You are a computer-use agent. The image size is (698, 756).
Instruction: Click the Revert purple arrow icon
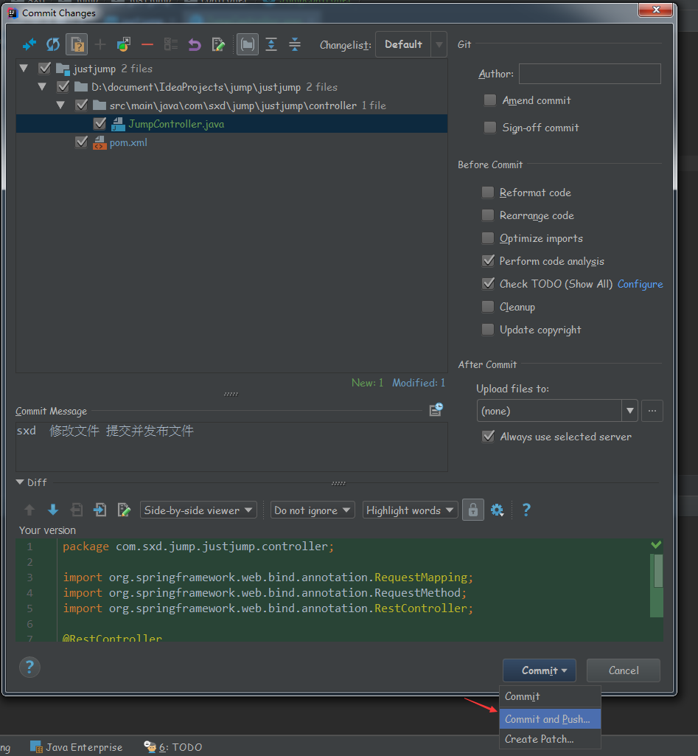(194, 45)
